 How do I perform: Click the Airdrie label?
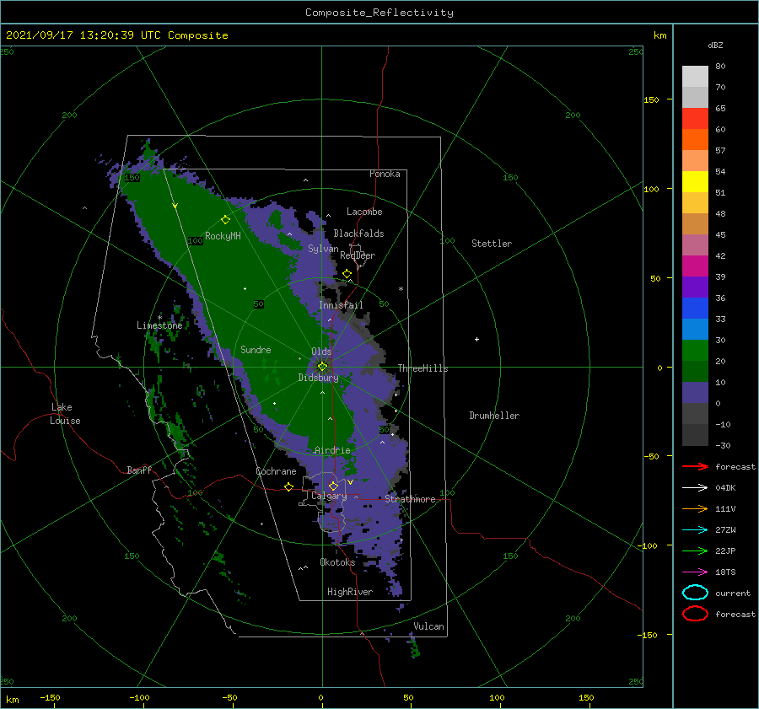pos(332,450)
